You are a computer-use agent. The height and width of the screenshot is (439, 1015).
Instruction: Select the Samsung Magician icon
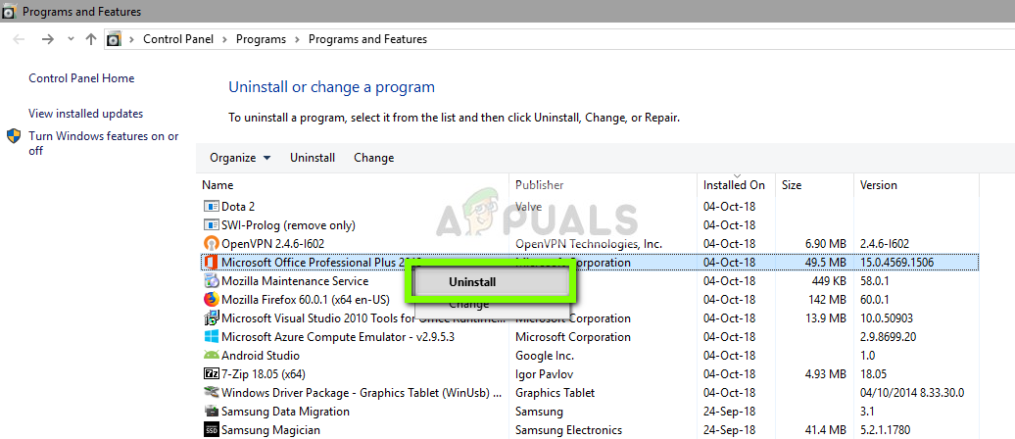(x=211, y=430)
